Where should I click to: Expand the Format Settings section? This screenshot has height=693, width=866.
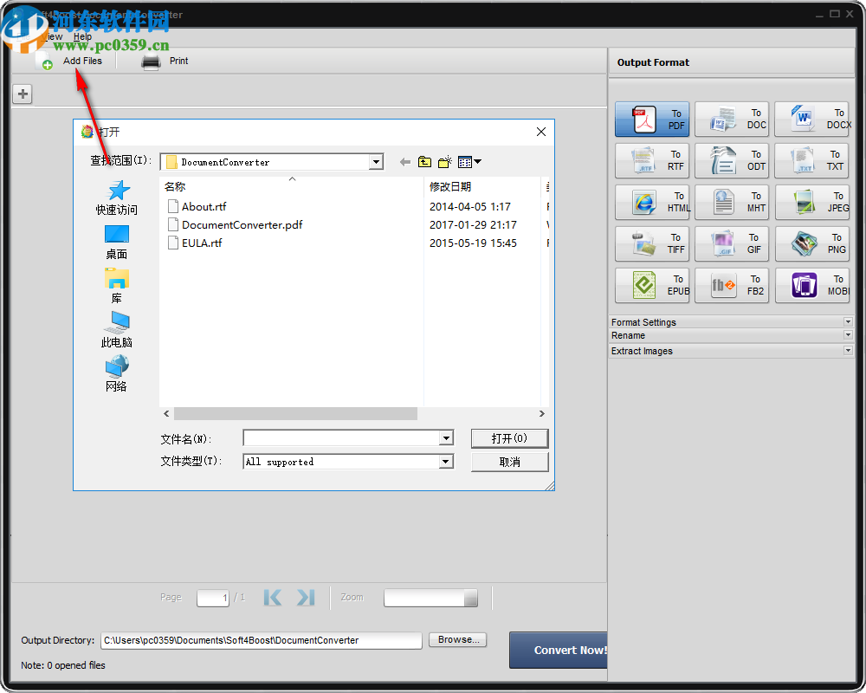point(731,321)
